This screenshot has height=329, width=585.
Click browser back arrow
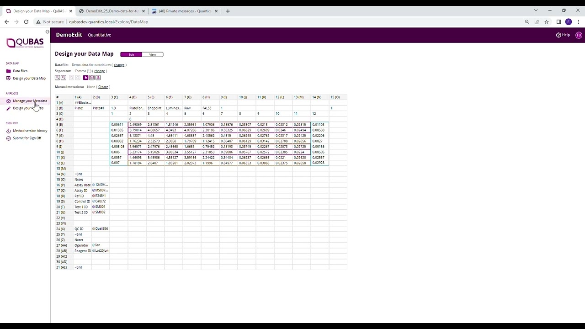point(6,22)
